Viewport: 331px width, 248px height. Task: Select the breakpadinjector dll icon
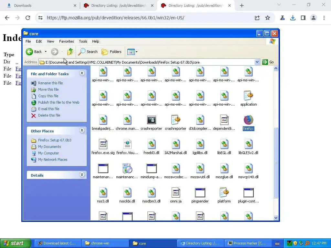coord(103,120)
